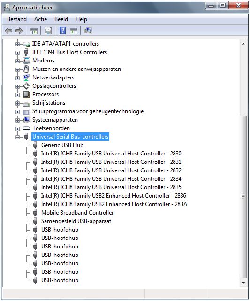Screen dimensions: 250x301
Task: Collapse Universal Serial Bus-controllers node
Action: [x=17, y=137]
